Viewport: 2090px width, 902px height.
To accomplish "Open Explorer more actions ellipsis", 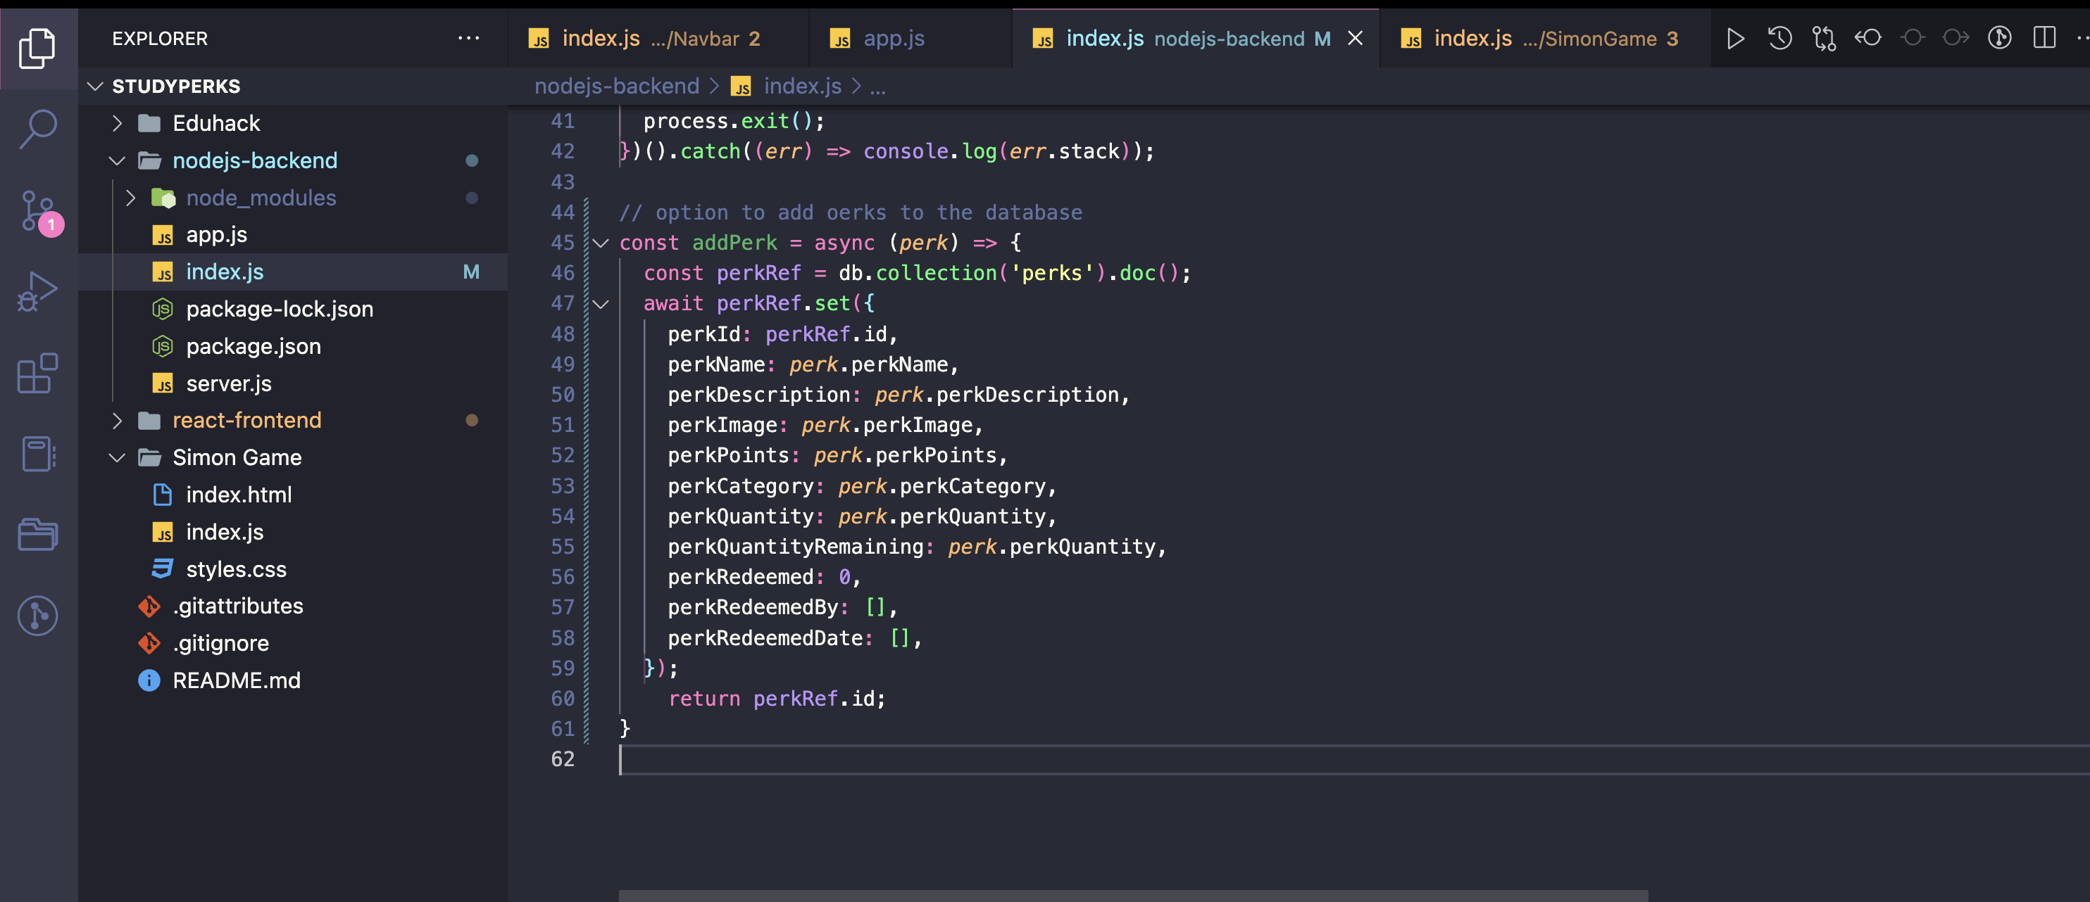I will 468,38.
